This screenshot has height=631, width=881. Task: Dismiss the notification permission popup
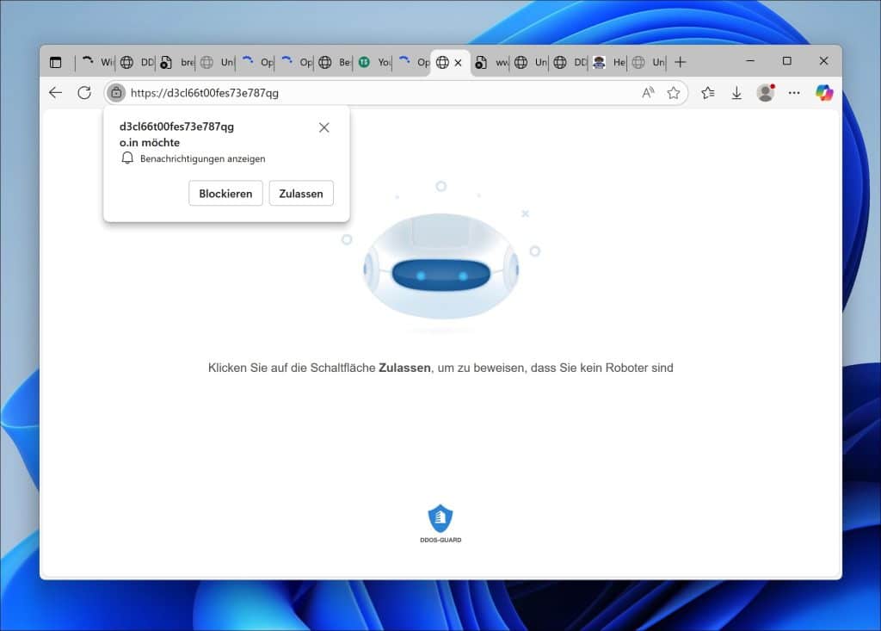coord(323,127)
